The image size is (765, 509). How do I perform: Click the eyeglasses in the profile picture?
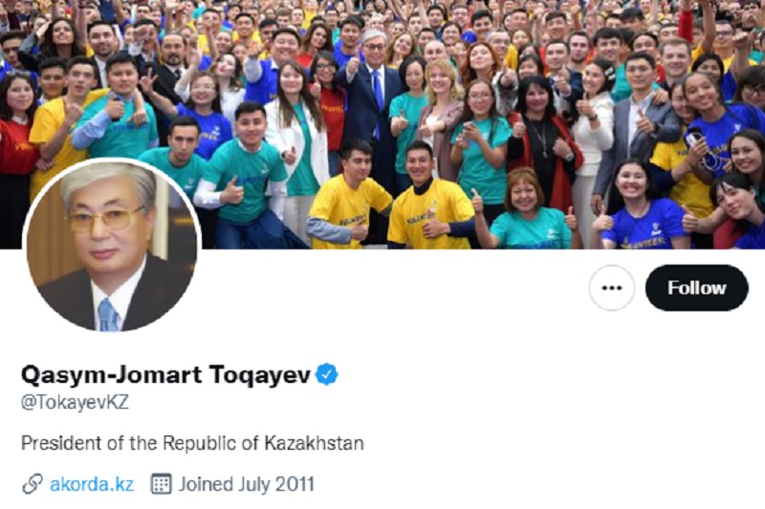105,221
